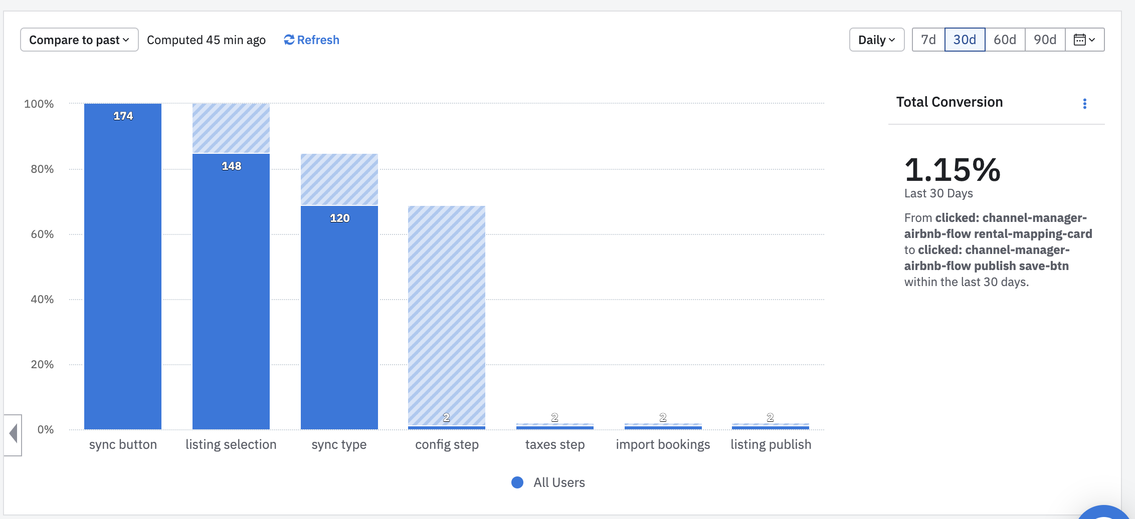1135x519 pixels.
Task: Click the All Users legend label
Action: (x=559, y=482)
